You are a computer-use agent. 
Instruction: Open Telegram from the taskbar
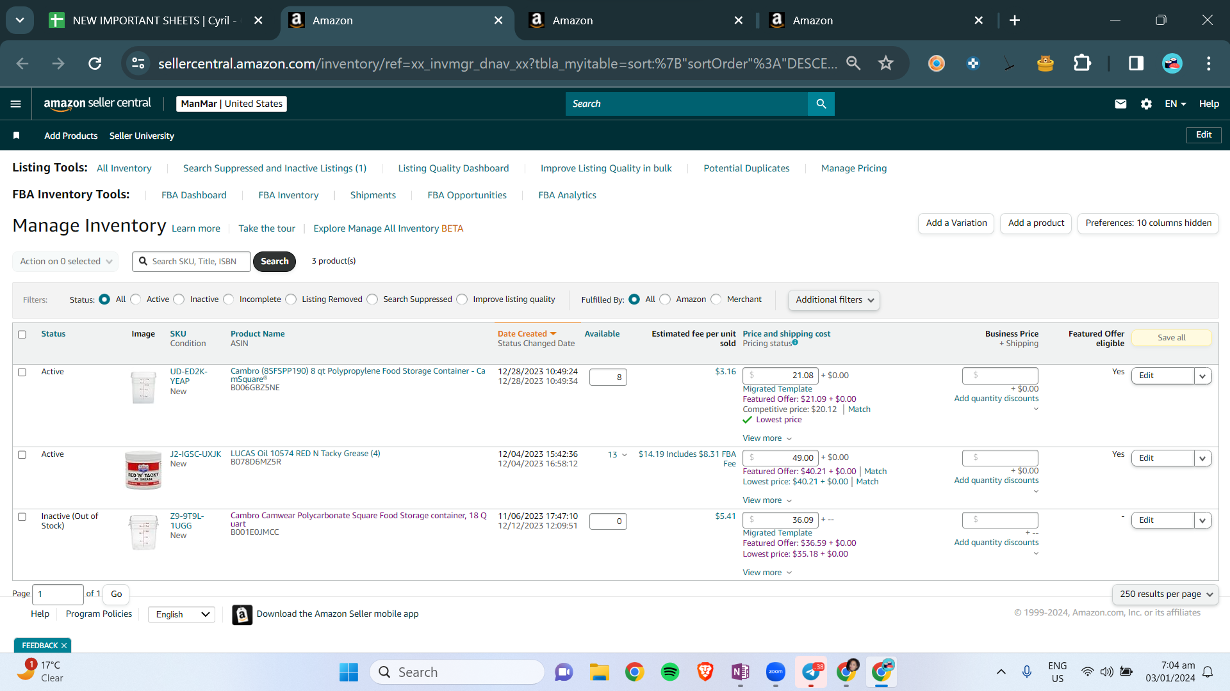point(811,672)
